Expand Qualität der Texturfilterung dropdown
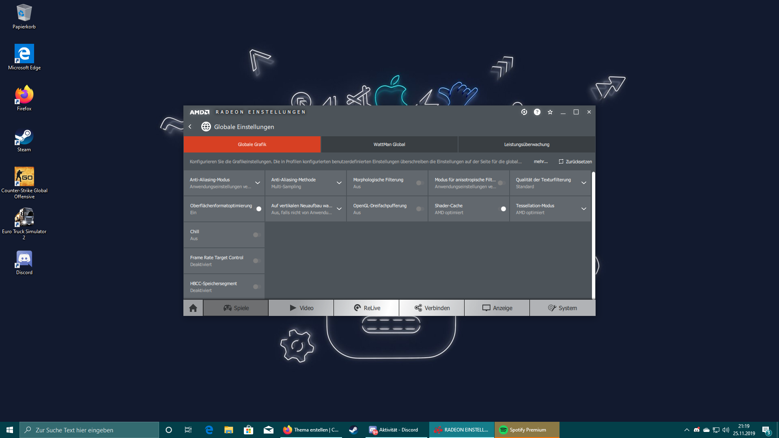The image size is (779, 438). pos(584,183)
